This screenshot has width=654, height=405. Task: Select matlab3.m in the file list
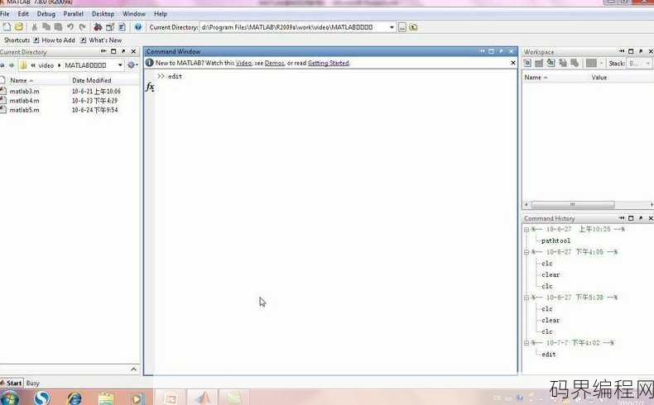(24, 91)
